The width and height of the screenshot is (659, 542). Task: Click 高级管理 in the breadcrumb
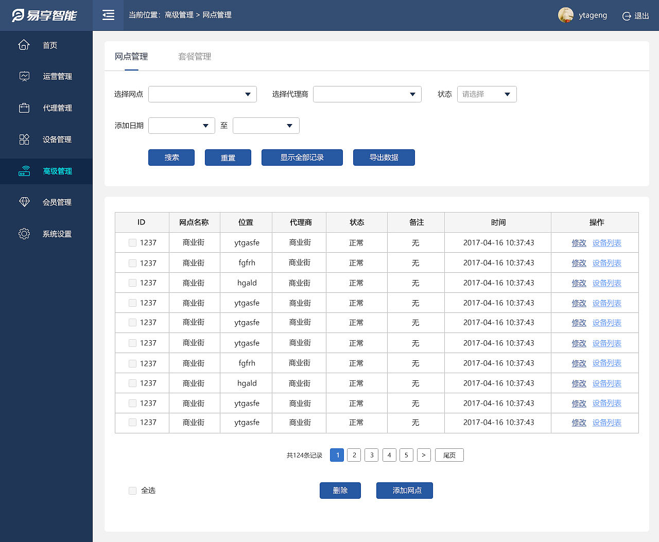tap(179, 15)
